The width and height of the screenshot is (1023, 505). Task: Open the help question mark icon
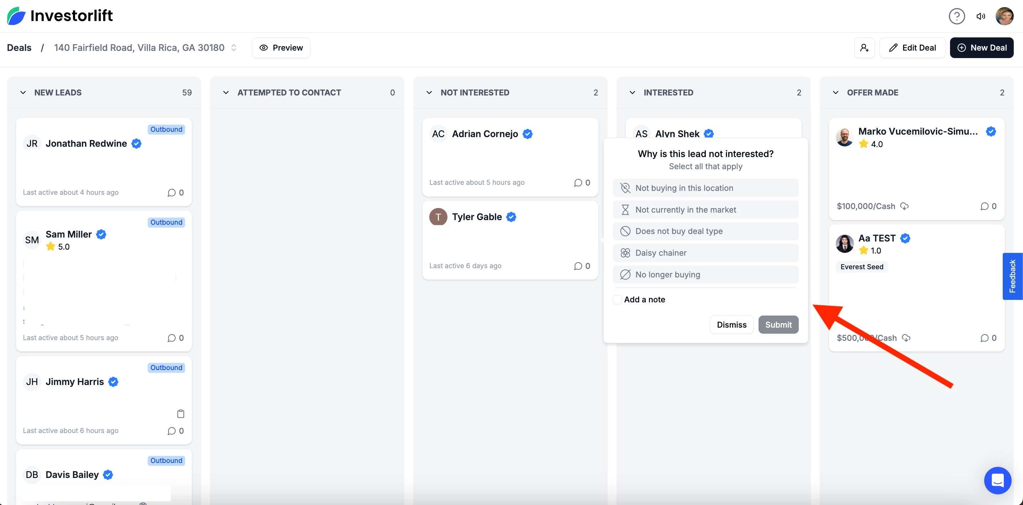coord(956,16)
